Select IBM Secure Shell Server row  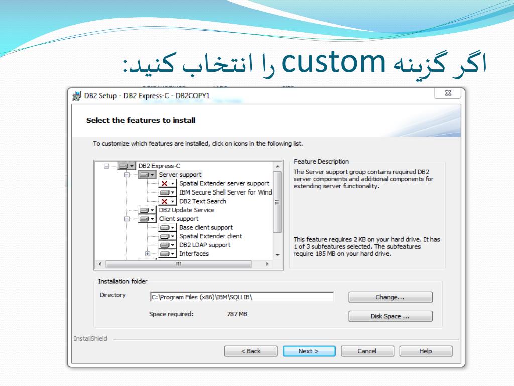(x=225, y=192)
